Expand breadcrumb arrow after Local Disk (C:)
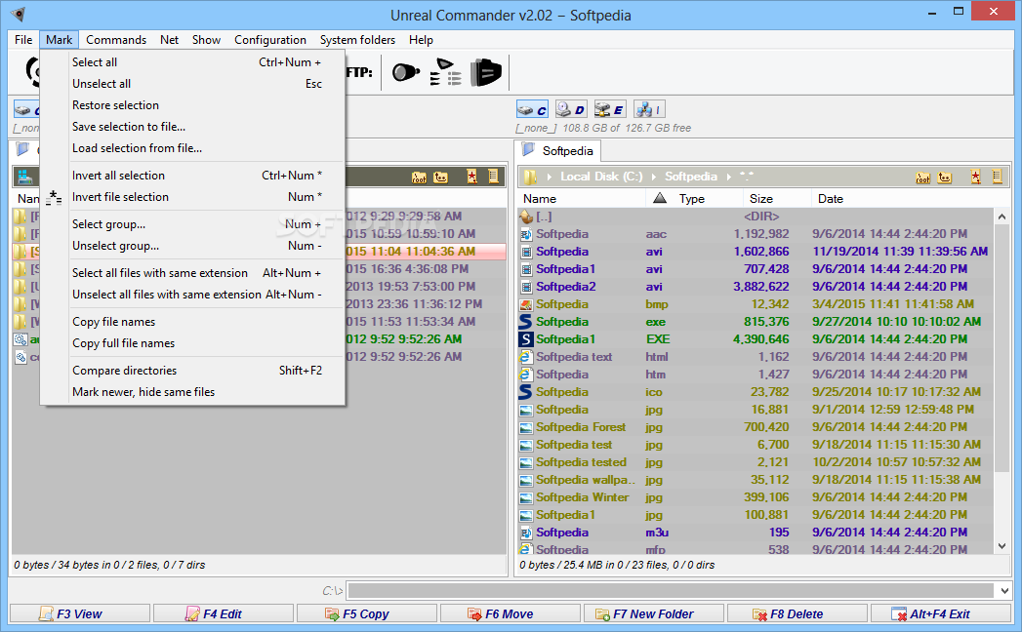Screen dimensions: 1022x632 point(654,177)
